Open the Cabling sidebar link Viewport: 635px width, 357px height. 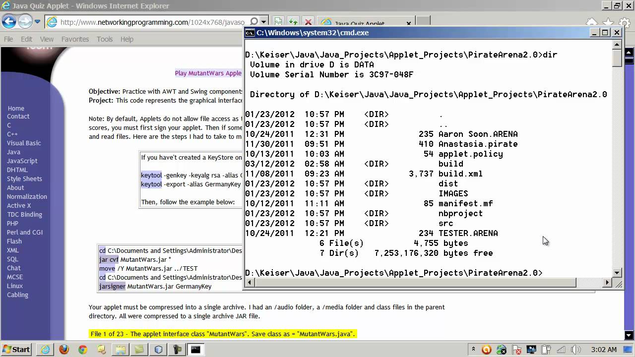click(17, 295)
